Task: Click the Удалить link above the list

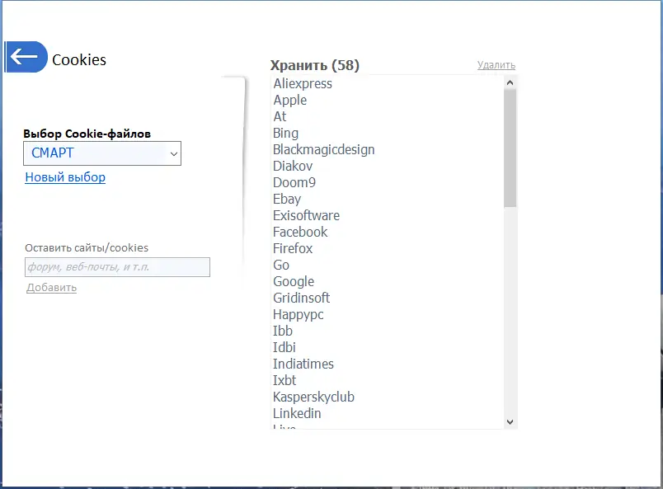Action: [x=496, y=65]
